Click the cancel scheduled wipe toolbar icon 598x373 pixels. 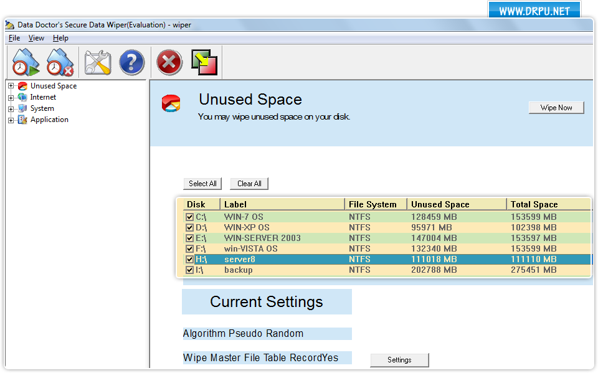pos(60,62)
